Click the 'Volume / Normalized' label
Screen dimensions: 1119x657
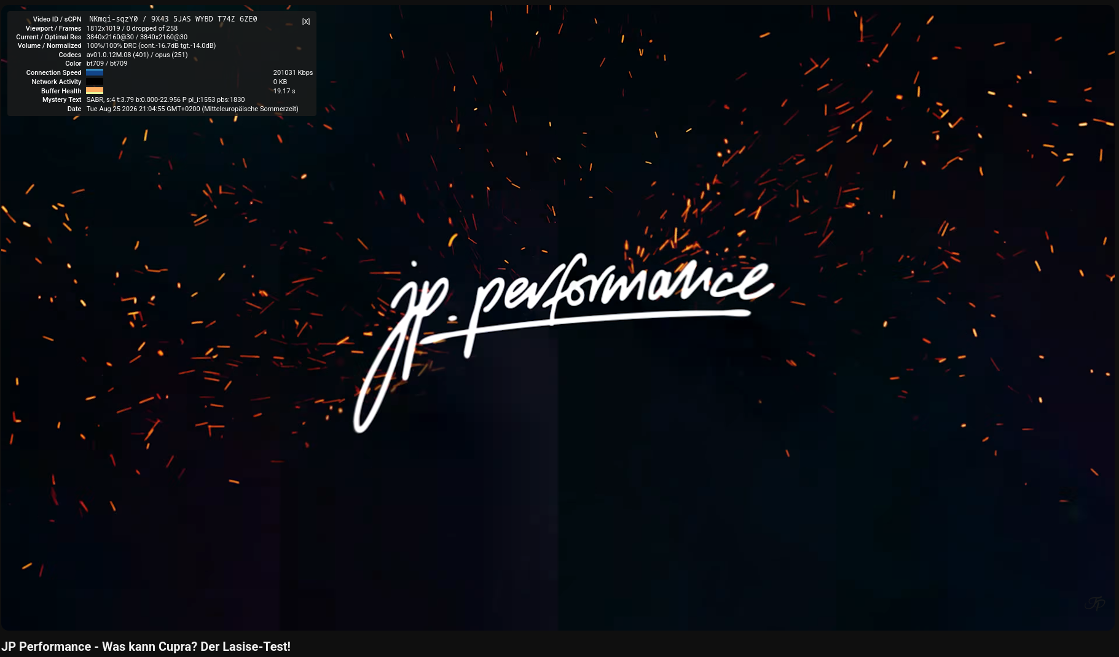[x=49, y=45]
